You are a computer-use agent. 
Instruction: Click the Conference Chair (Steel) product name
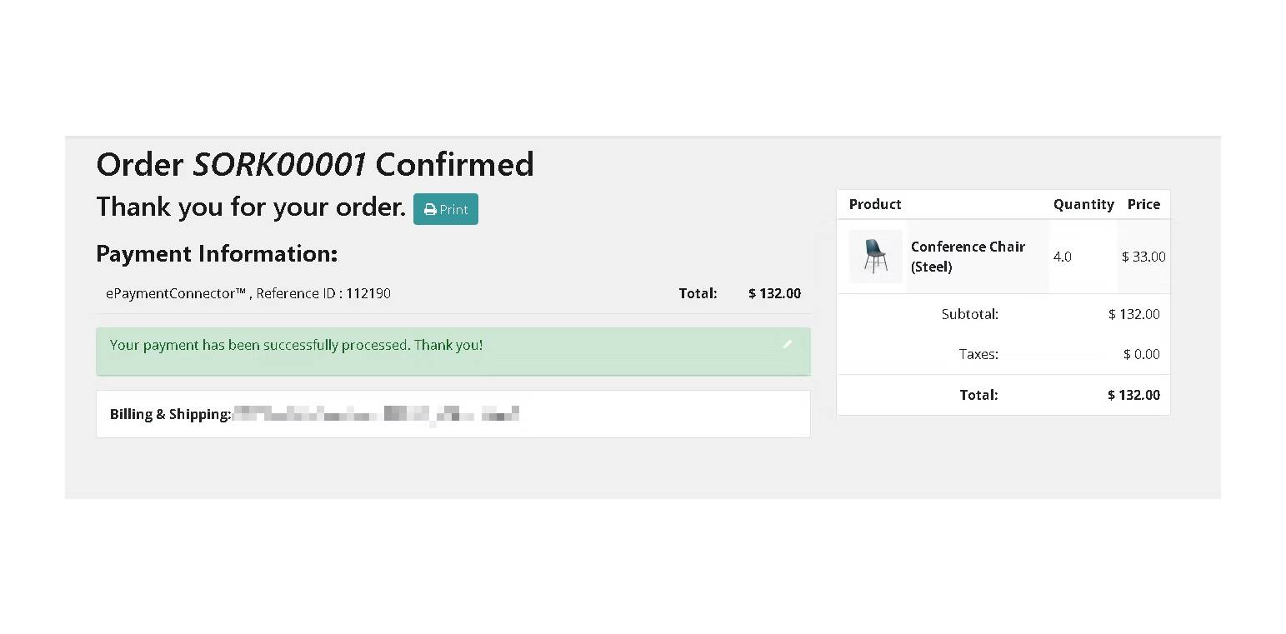tap(968, 257)
